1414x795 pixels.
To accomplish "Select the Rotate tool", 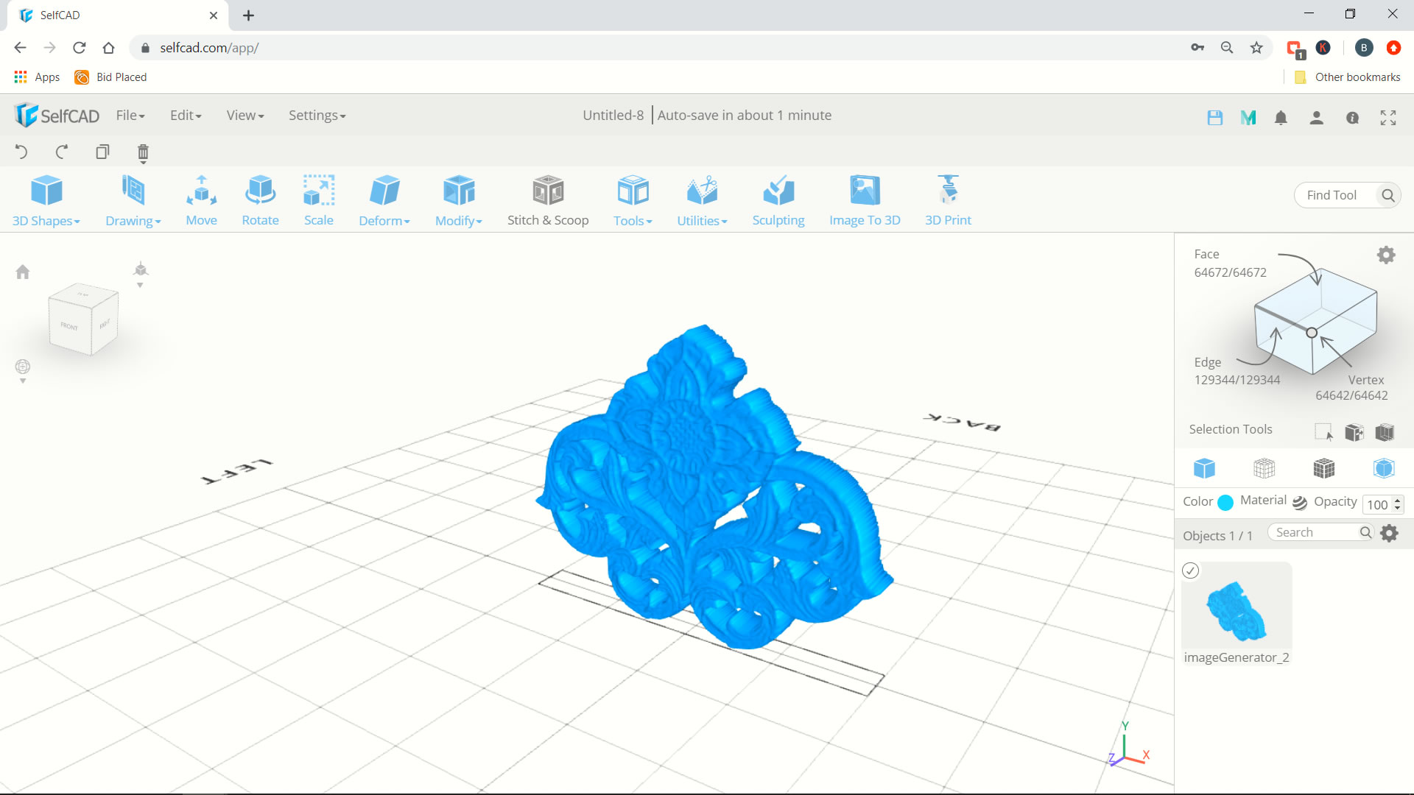I will click(x=258, y=199).
